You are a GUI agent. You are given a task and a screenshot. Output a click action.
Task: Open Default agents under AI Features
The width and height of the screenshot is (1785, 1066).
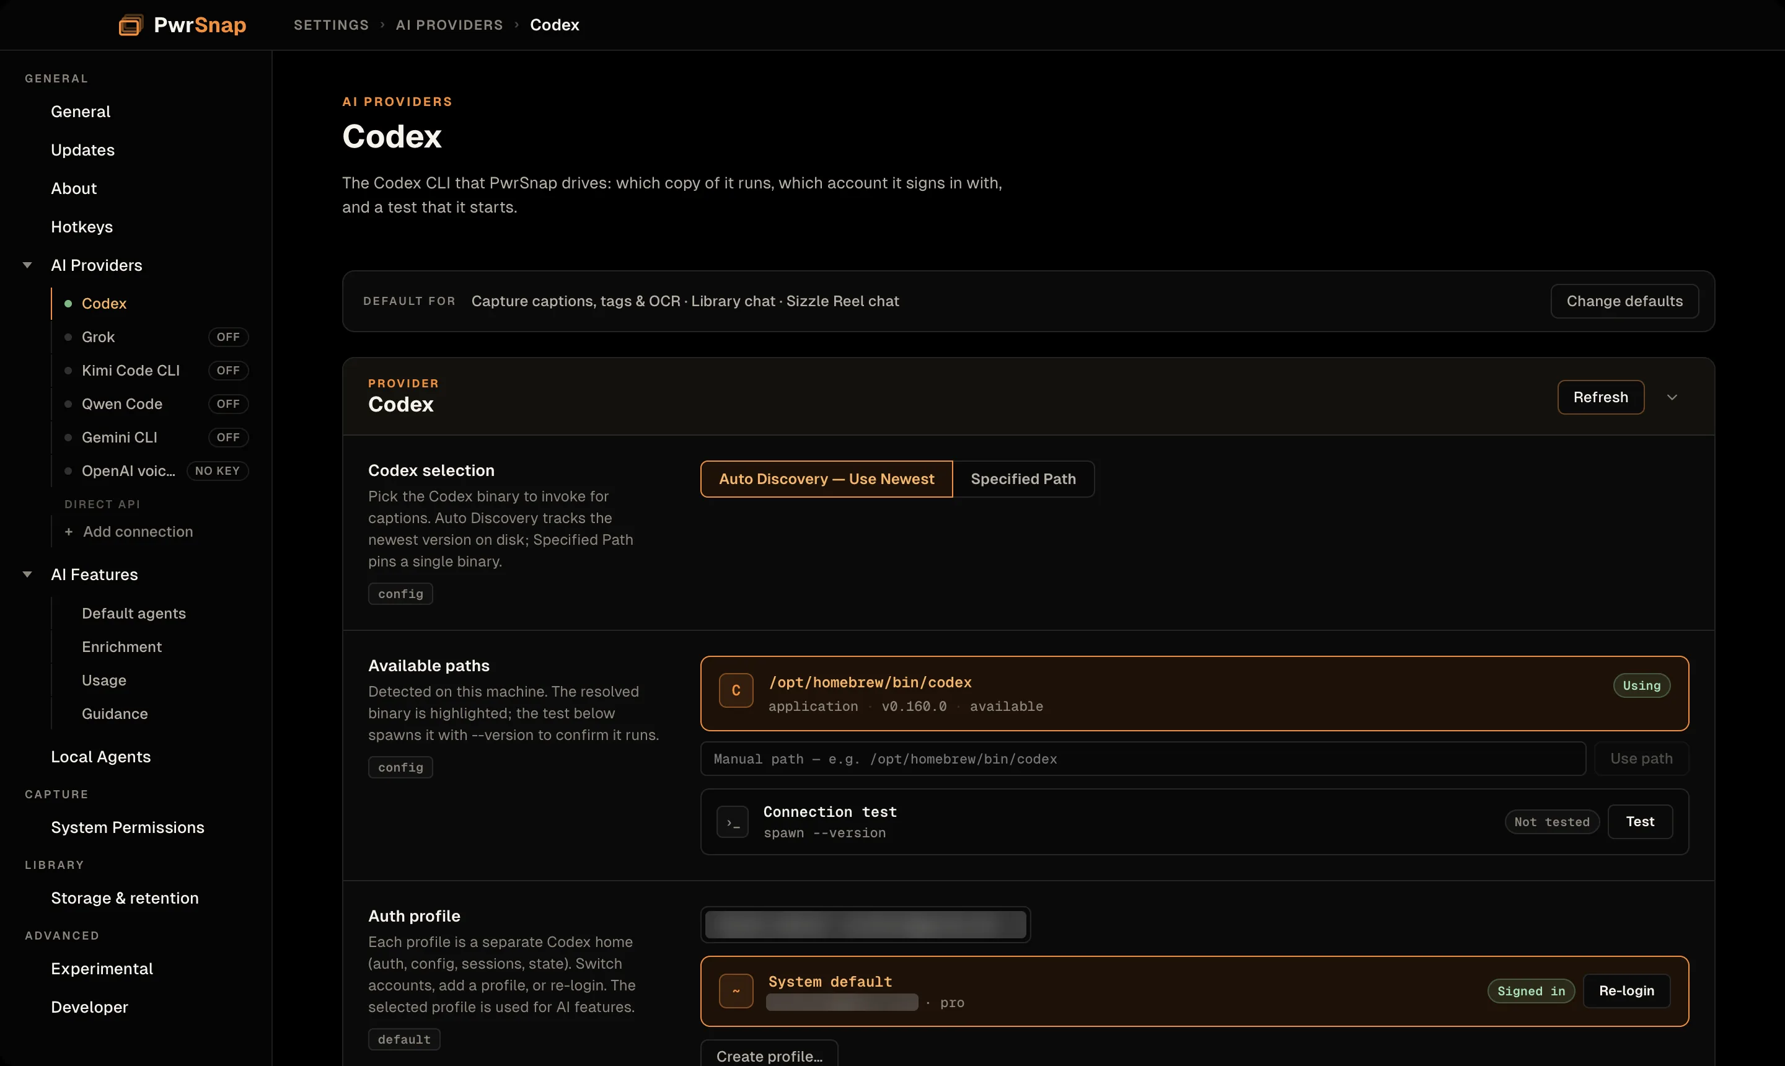[x=134, y=614]
